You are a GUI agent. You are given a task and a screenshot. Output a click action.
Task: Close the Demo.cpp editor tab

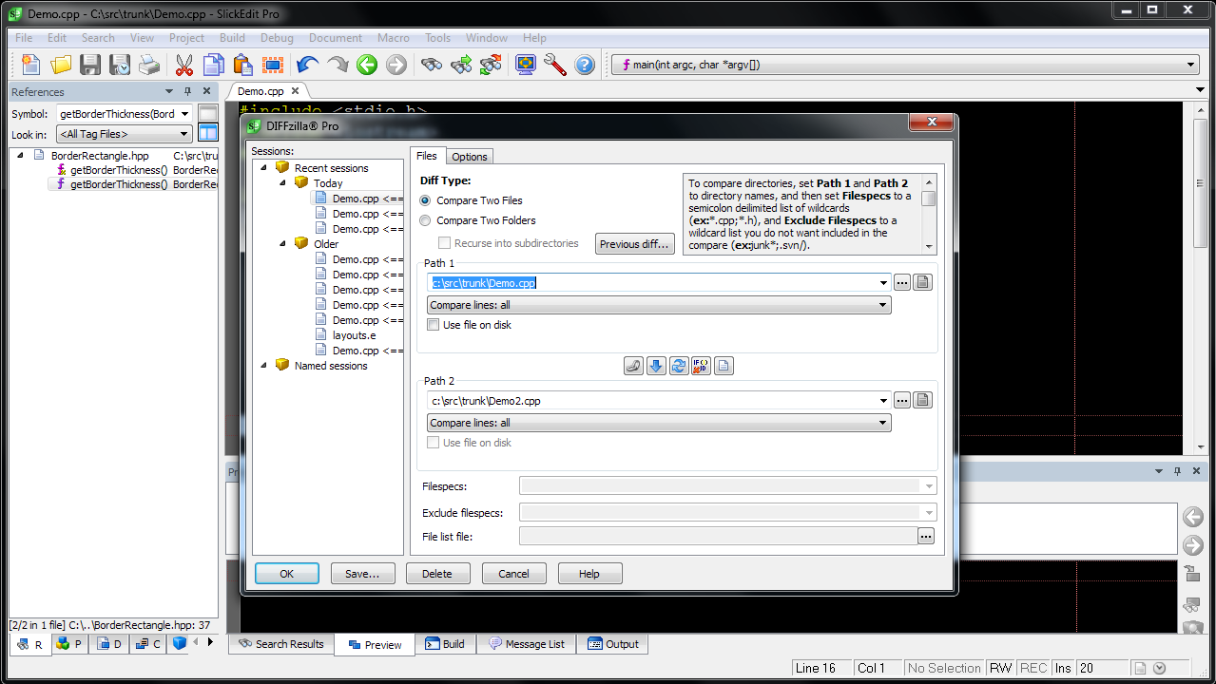pyautogui.click(x=295, y=91)
